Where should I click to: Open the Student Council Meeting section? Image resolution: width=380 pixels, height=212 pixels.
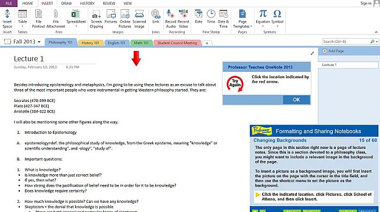click(x=177, y=43)
